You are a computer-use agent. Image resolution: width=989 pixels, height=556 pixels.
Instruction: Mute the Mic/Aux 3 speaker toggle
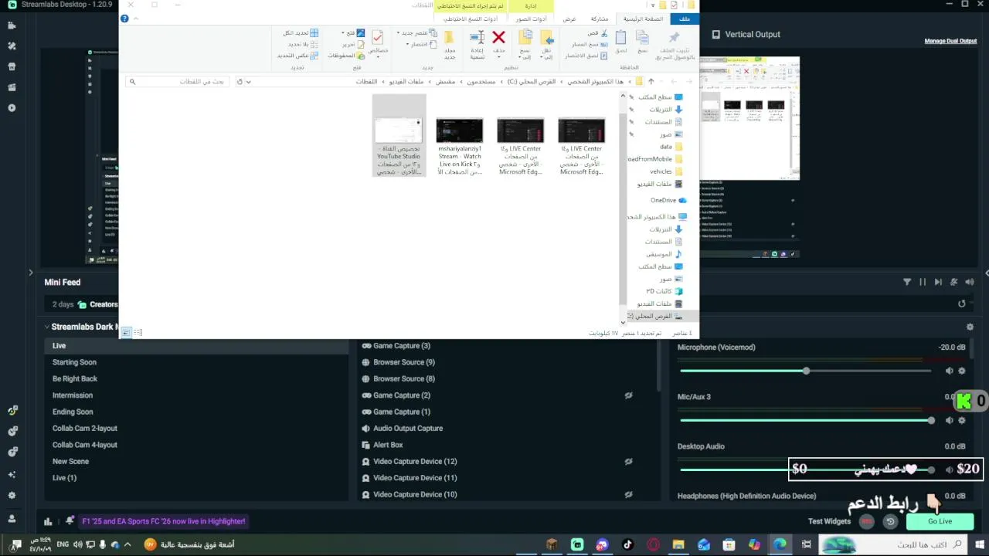click(949, 420)
